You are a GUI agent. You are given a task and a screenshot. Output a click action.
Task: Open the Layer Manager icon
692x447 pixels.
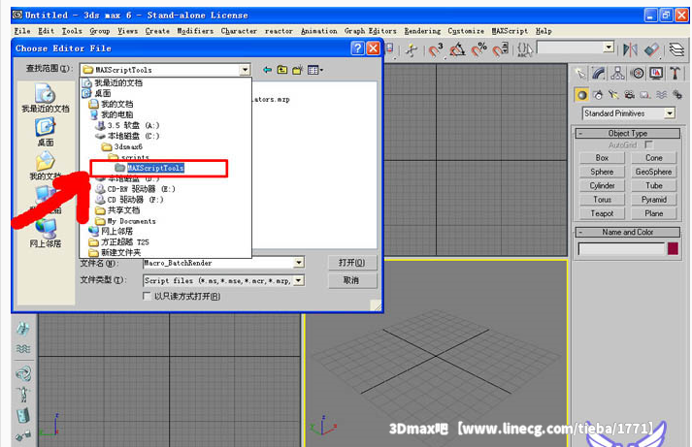coord(676,49)
